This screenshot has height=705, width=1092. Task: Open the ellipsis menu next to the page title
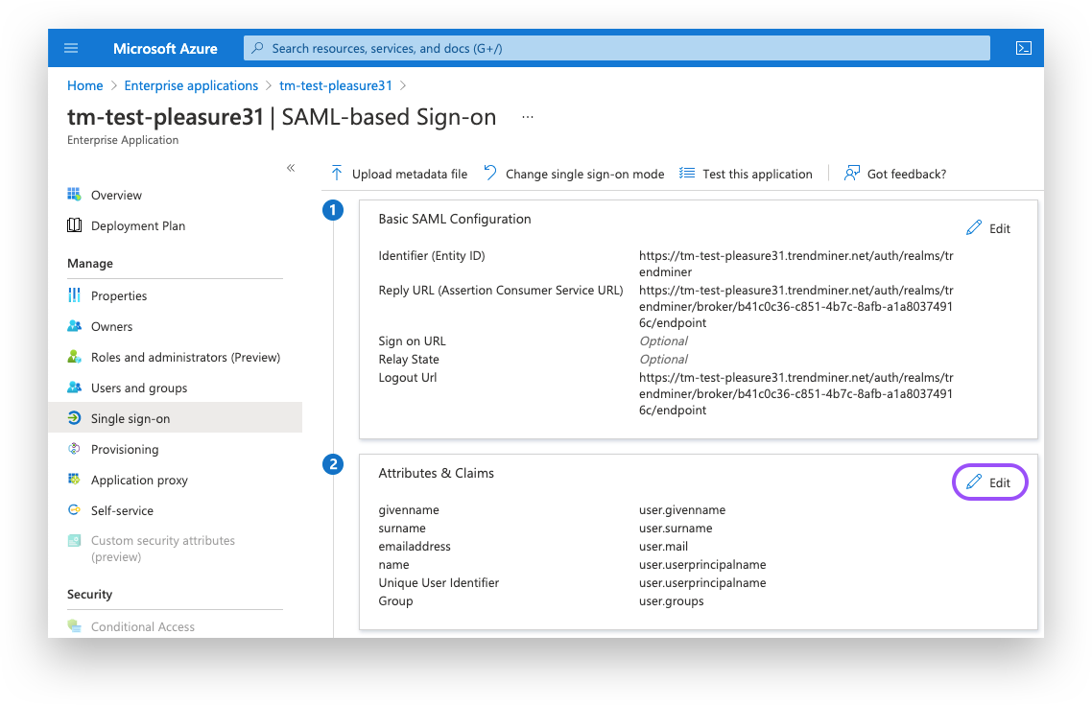pos(527,117)
